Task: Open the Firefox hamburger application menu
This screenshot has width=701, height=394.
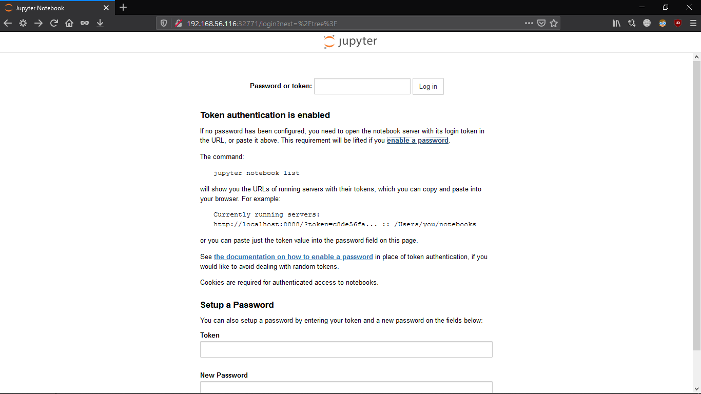Action: click(693, 23)
